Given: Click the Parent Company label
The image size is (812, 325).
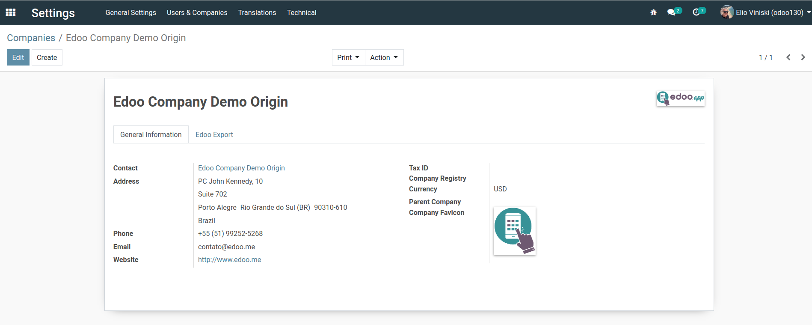Looking at the screenshot, I should pyautogui.click(x=435, y=202).
